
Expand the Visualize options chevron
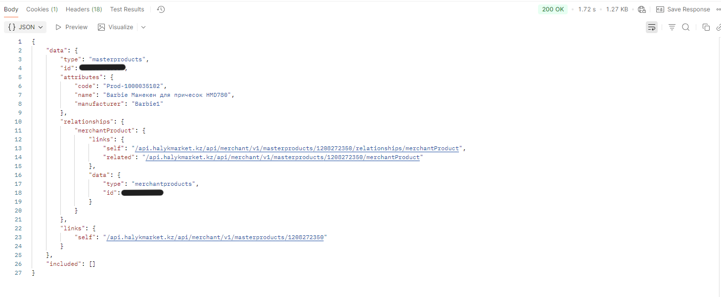[143, 27]
